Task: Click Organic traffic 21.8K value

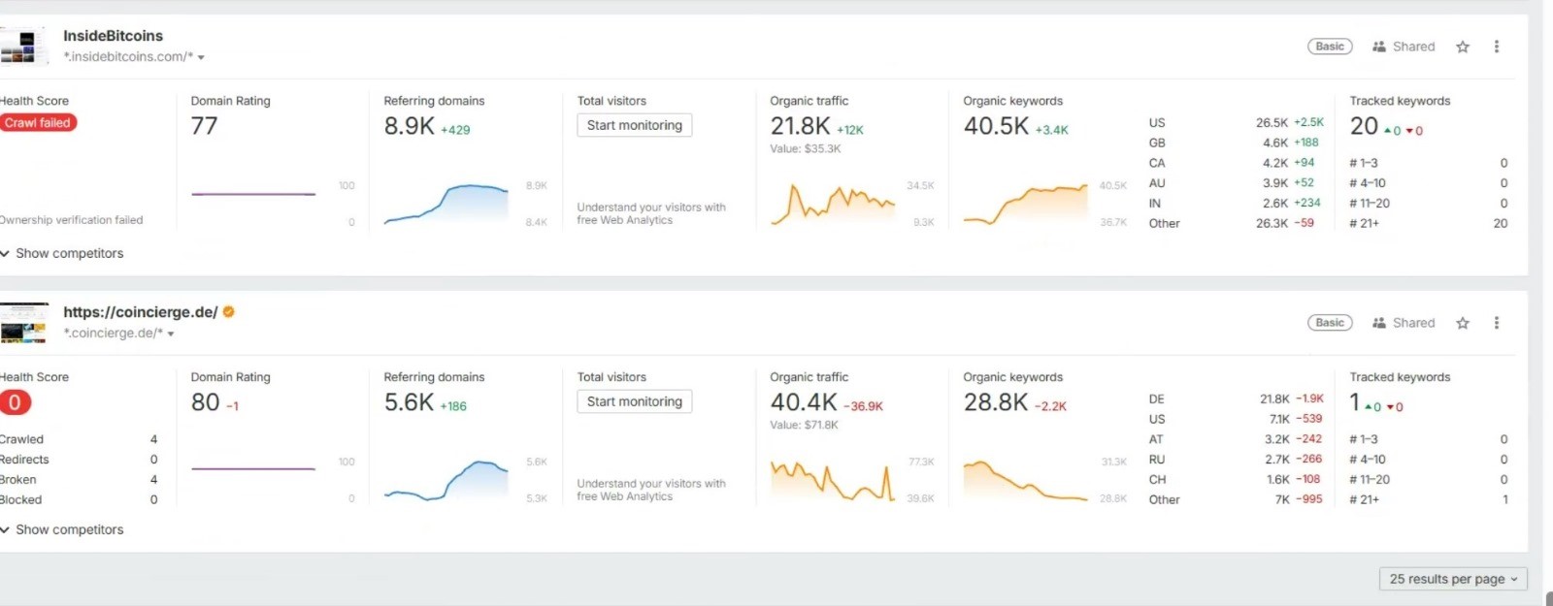Action: pyautogui.click(x=800, y=126)
